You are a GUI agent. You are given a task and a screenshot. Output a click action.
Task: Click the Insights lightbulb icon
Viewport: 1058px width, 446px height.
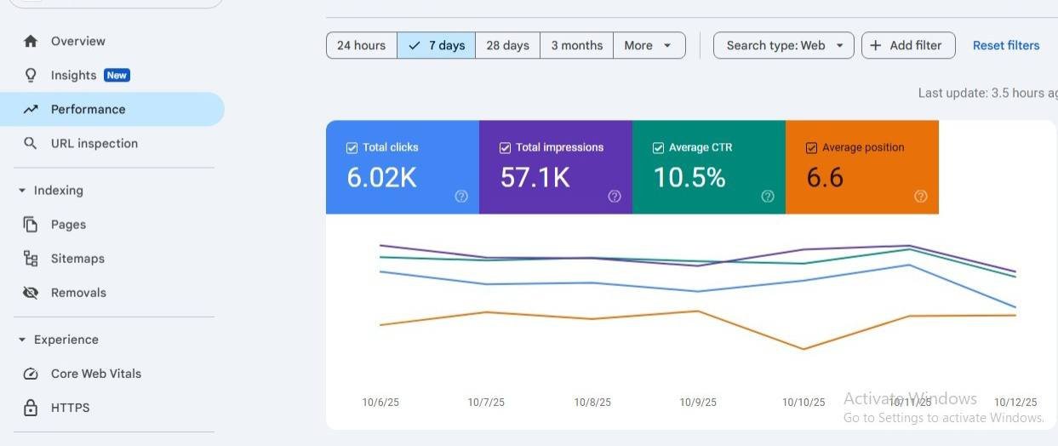31,75
